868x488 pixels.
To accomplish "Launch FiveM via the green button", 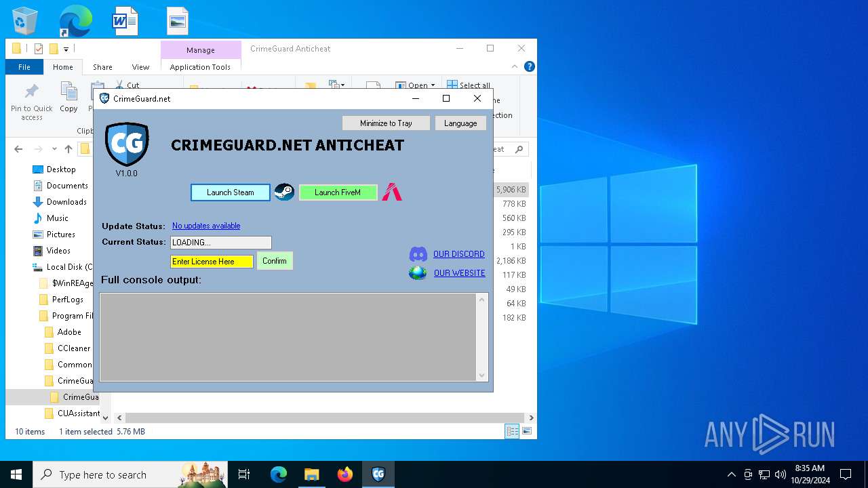I will pos(338,192).
